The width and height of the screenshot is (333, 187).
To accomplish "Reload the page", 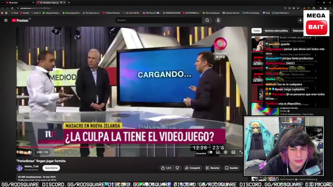I will pyautogui.click(x=12, y=8).
